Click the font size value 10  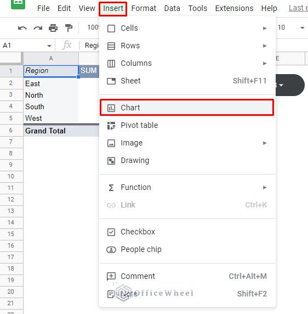point(281,27)
